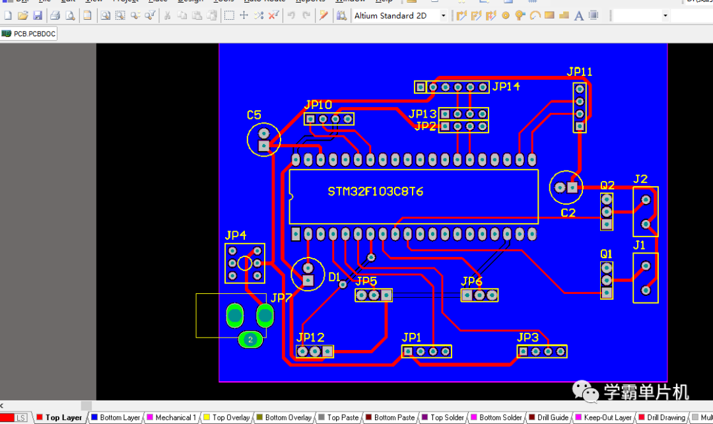Screen dimensions: 713x424
Task: Select the Top Solder layer tab
Action: [x=442, y=417]
